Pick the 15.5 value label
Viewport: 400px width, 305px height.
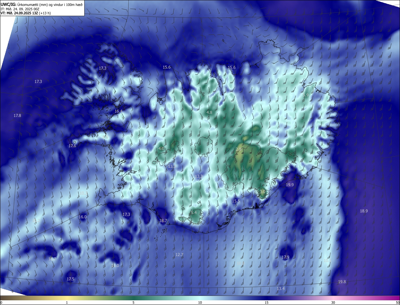click(x=236, y=201)
